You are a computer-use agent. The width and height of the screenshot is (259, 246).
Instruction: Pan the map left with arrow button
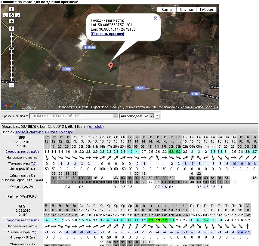click(5, 15)
